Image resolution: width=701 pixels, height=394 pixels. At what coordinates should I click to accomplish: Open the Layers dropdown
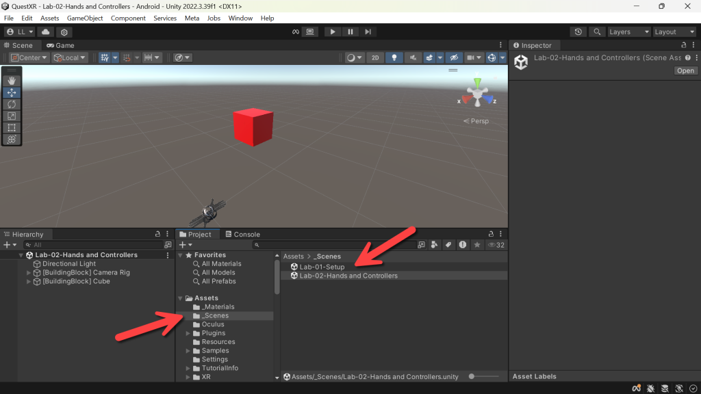click(x=628, y=31)
